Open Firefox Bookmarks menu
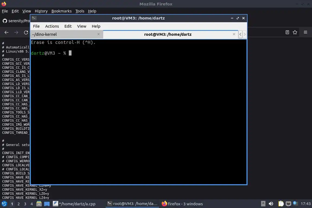The height and width of the screenshot is (208, 312). pos(61,11)
